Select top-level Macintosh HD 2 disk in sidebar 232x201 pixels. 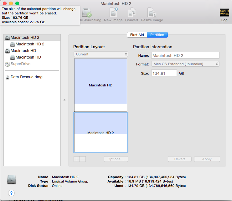pyautogui.click(x=32, y=38)
